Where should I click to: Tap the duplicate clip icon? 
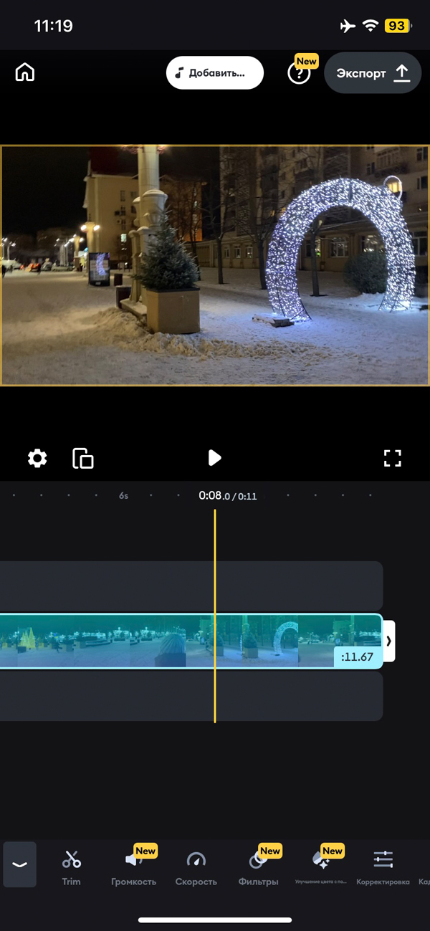click(83, 458)
